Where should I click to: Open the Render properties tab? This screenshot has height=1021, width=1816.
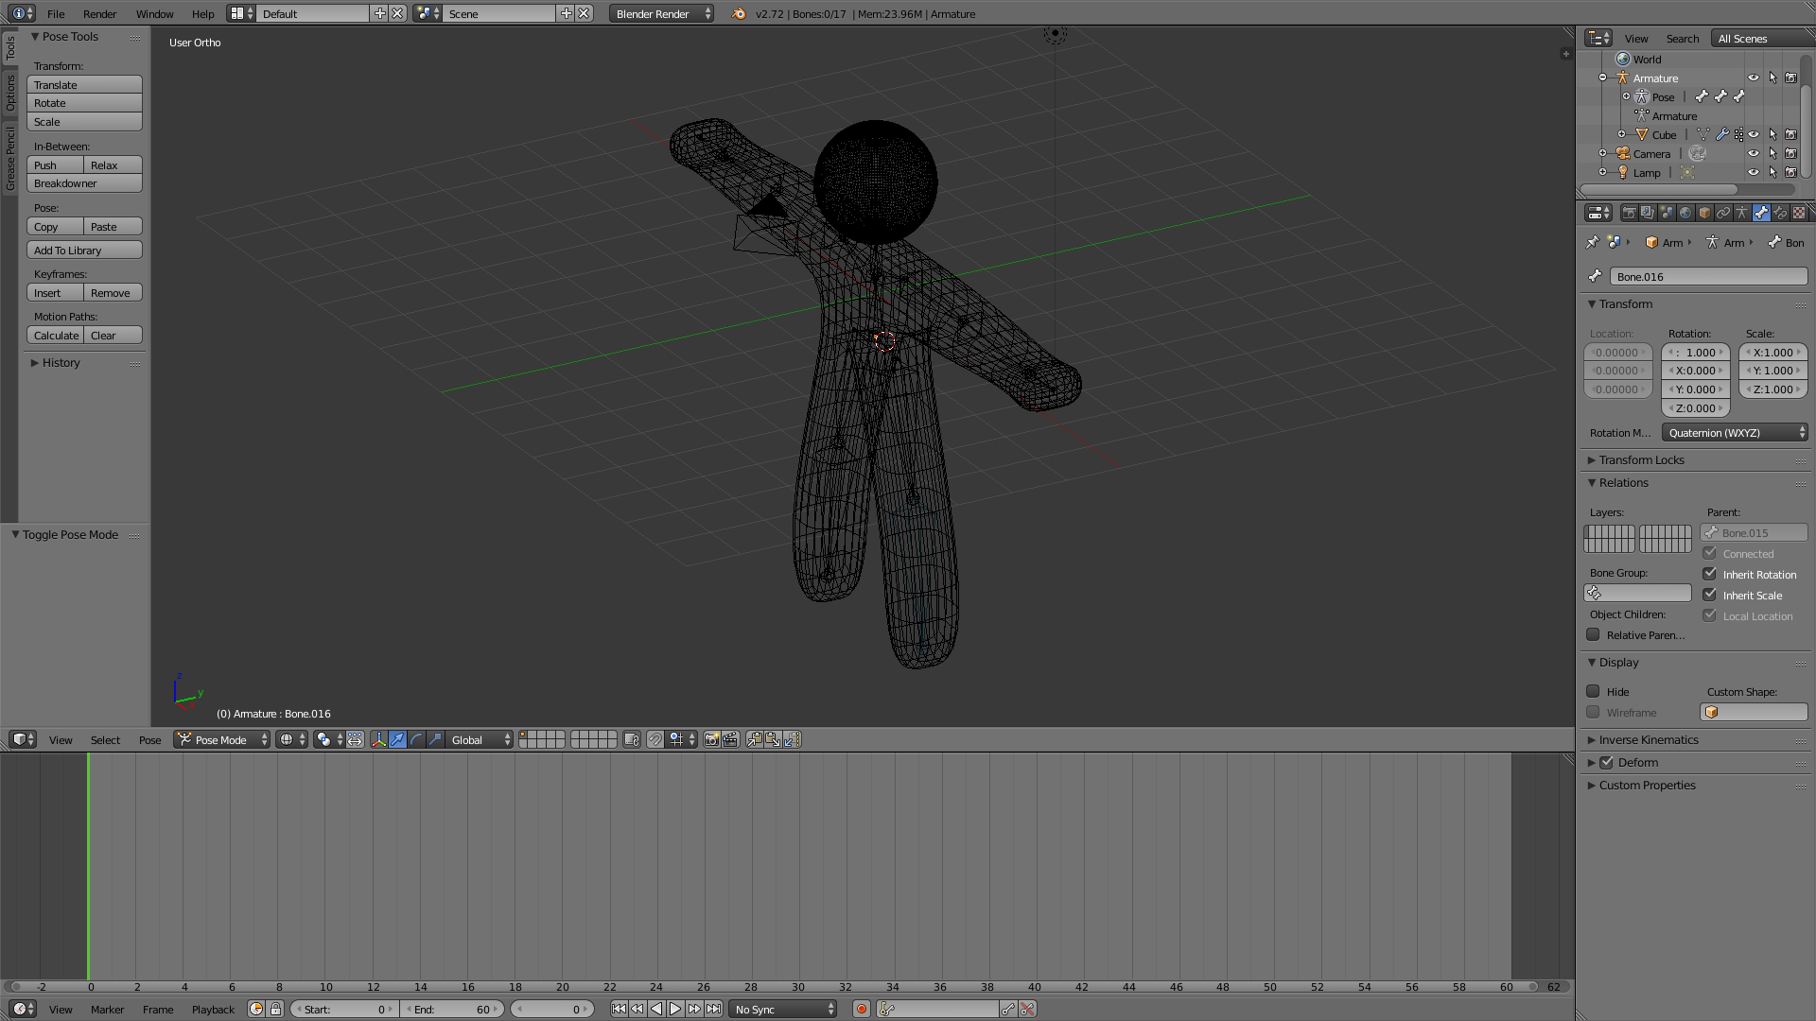1629,213
